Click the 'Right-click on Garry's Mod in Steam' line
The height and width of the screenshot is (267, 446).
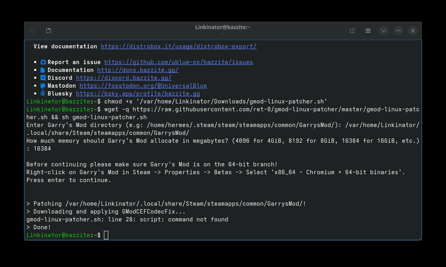point(216,172)
